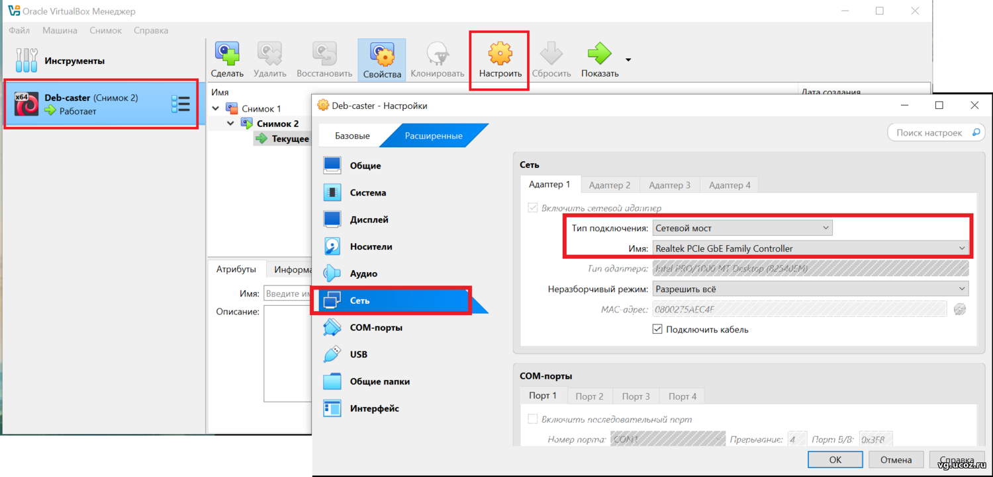Open the Аудио settings category

tap(363, 274)
